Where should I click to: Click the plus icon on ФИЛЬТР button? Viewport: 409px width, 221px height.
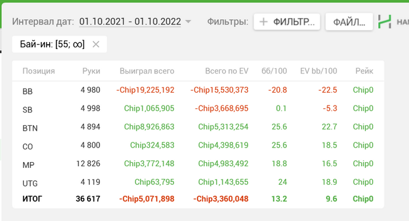[x=264, y=22]
